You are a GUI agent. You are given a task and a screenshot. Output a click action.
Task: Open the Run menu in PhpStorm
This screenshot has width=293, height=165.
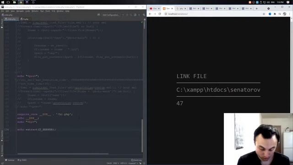coord(42,11)
